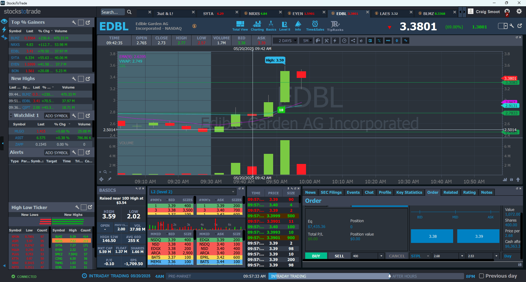
Task: Click the order CANCEL button
Action: click(397, 256)
